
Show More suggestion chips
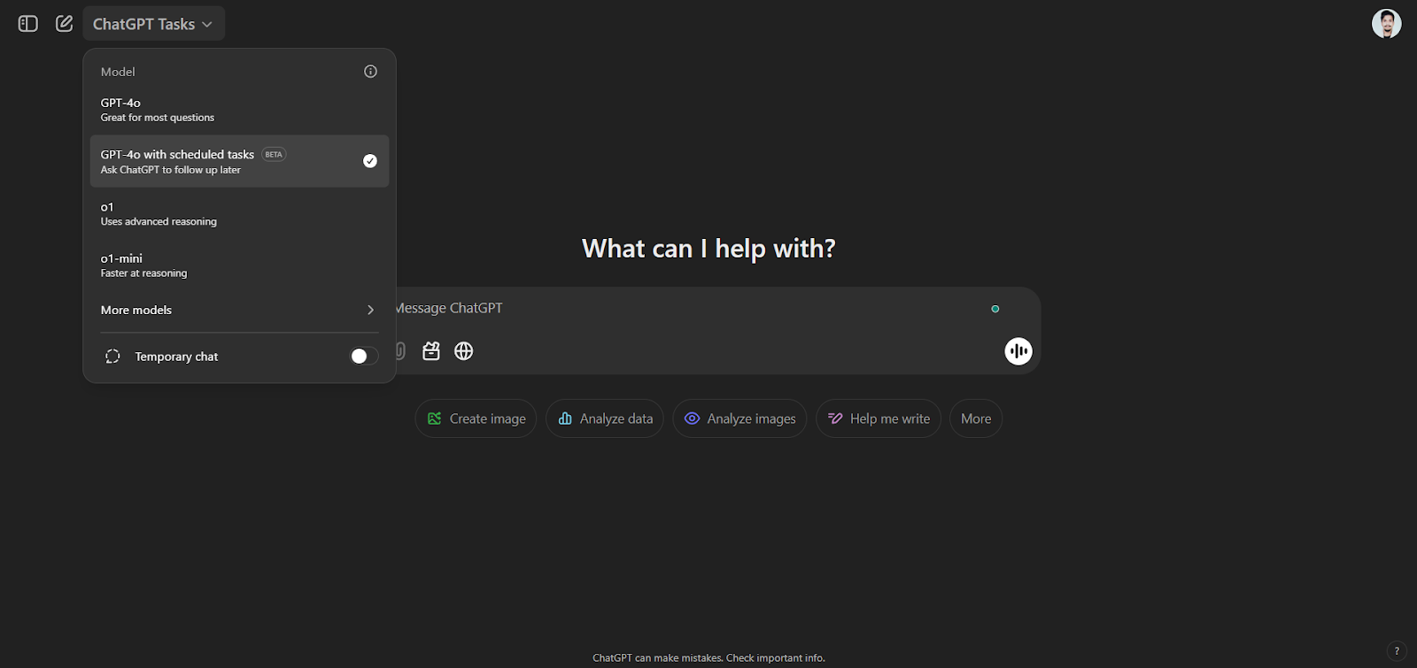pyautogui.click(x=976, y=418)
